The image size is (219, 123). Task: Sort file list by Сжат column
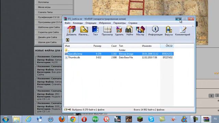click(x=114, y=46)
